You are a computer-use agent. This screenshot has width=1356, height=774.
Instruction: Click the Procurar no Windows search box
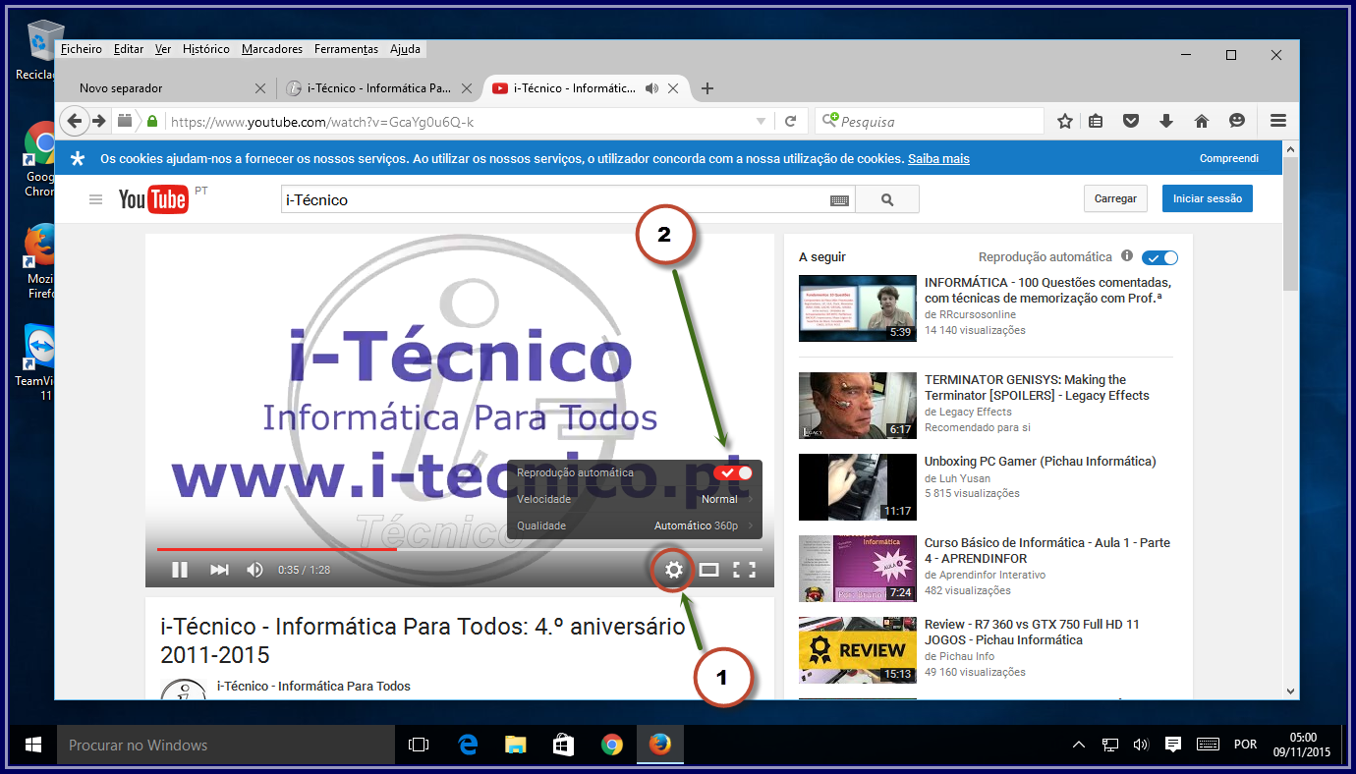click(x=226, y=745)
